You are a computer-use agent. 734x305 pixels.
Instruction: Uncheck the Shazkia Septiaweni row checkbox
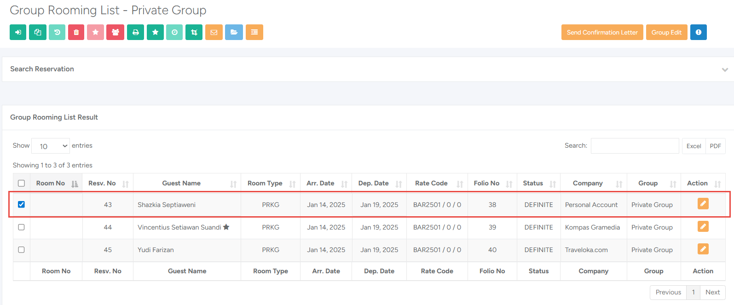[x=21, y=204]
